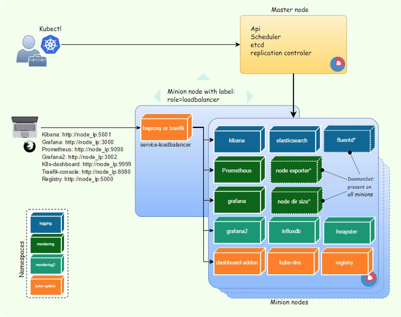Click the orange kube-system namespace swatch
The width and height of the screenshot is (401, 317).
tap(47, 285)
